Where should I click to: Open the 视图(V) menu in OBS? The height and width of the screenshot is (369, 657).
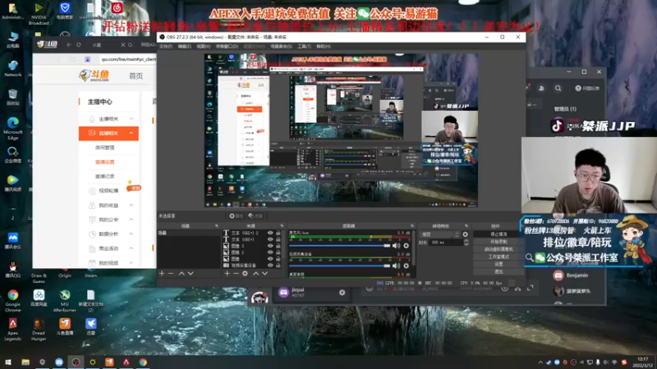[x=203, y=47]
